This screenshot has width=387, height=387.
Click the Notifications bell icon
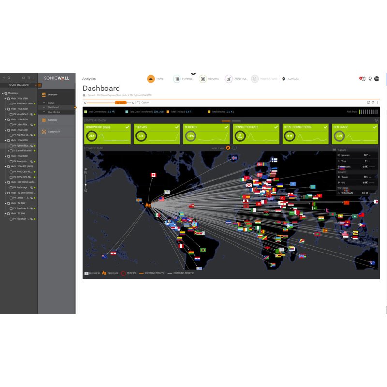255,78
